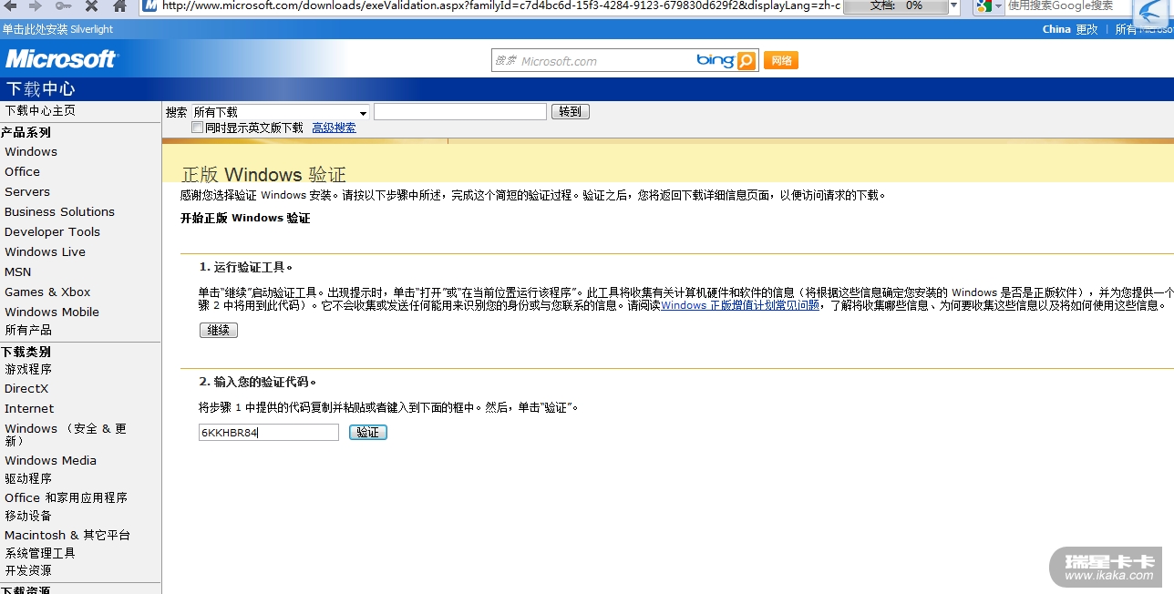Select Office in product family list
The image size is (1174, 594).
pyautogui.click(x=23, y=171)
